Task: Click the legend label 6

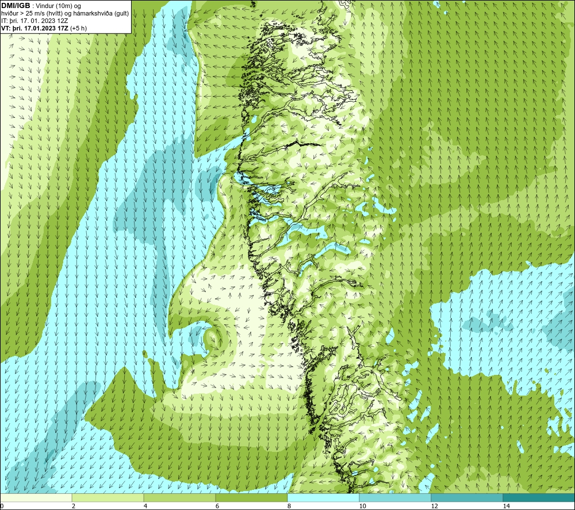Action: point(217,506)
